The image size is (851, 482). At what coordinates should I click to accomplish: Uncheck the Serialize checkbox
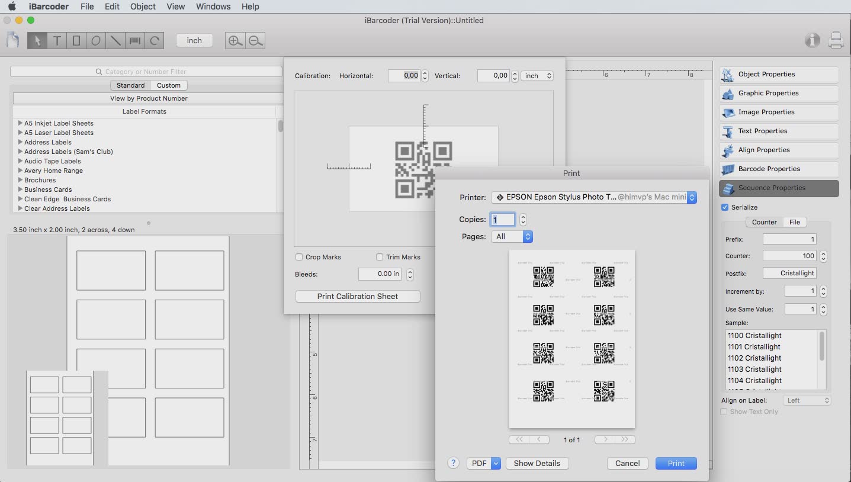[725, 207]
